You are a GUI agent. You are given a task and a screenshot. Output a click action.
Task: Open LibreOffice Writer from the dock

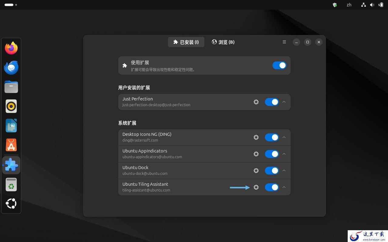tap(11, 126)
